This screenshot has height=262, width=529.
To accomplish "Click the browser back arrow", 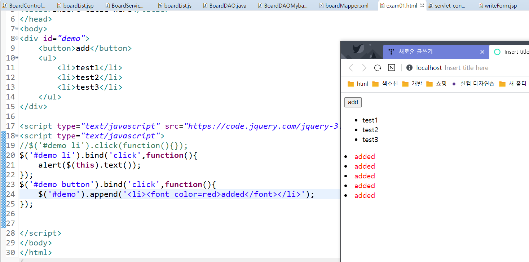I will pos(351,68).
